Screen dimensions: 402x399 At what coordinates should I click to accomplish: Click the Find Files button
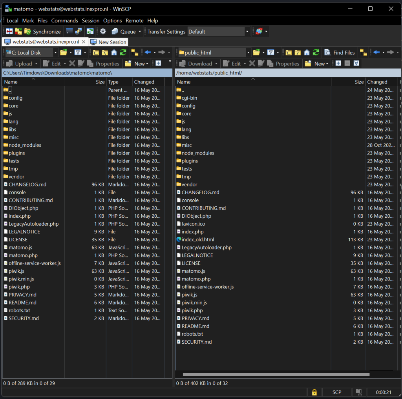(x=340, y=53)
